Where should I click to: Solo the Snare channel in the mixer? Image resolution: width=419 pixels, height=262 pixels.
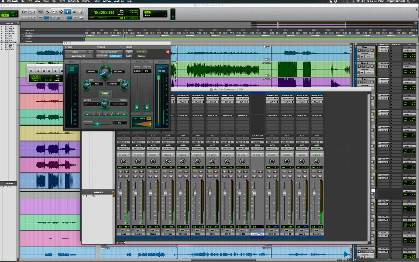click(x=150, y=176)
